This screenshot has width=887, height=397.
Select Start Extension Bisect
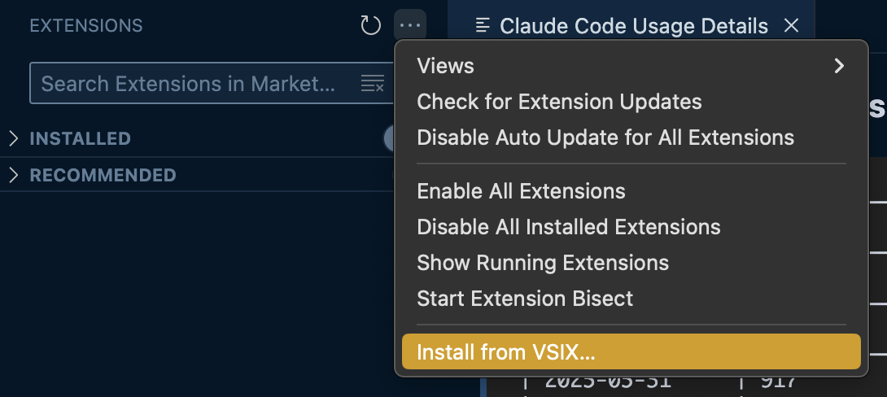pos(525,299)
